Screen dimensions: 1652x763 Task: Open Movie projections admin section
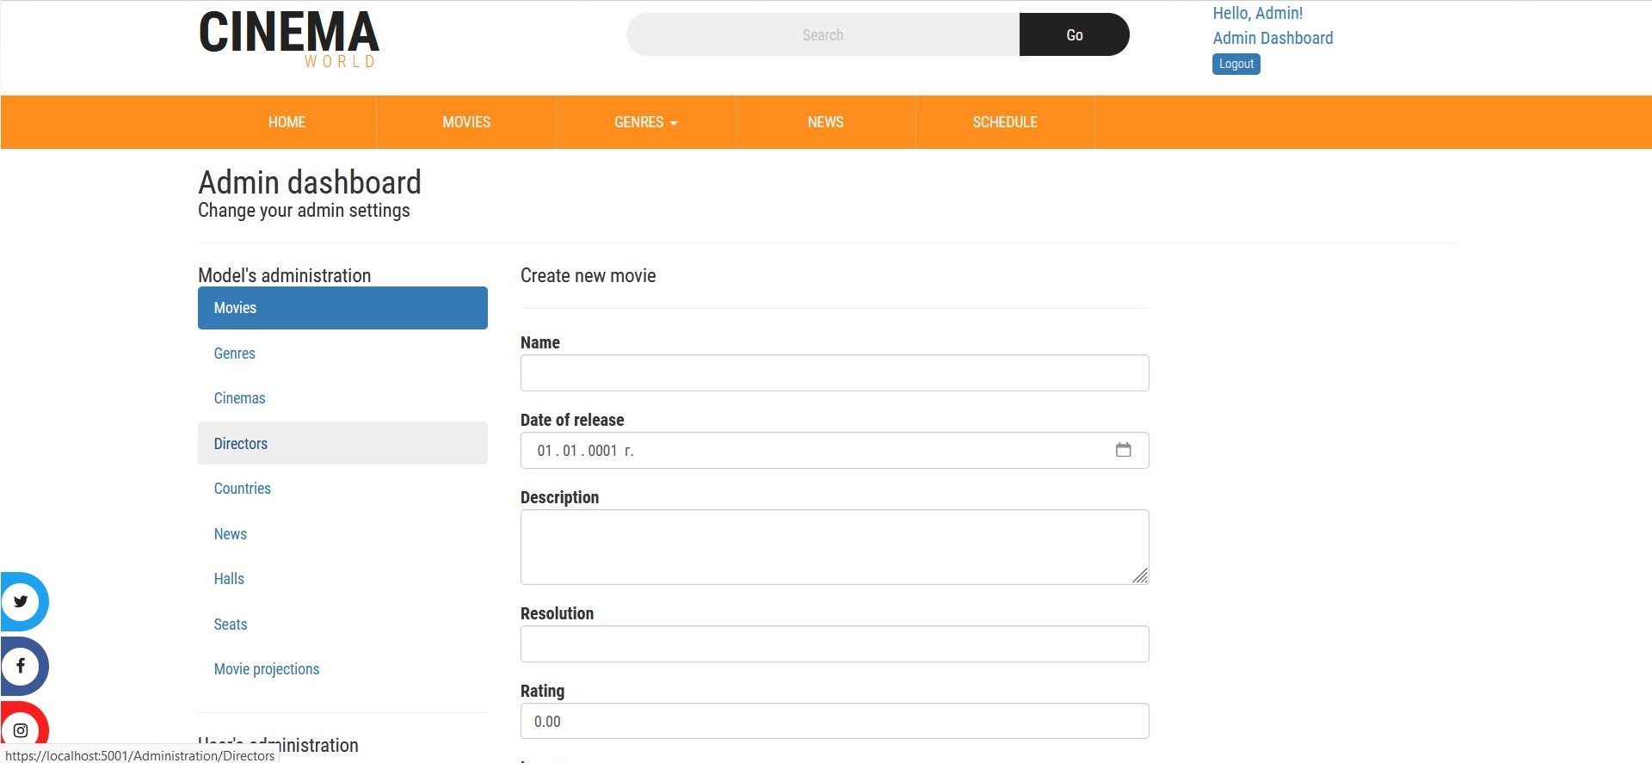tap(267, 669)
